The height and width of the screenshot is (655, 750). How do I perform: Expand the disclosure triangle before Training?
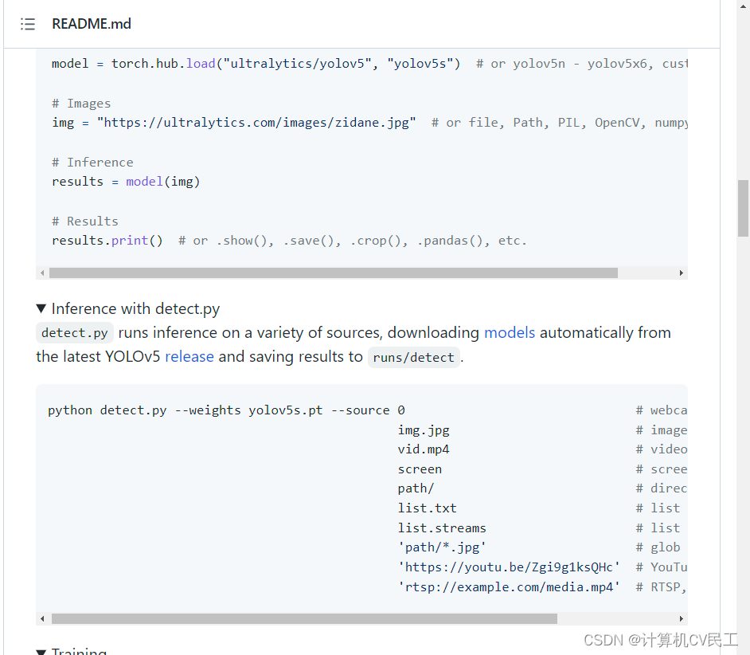tap(41, 651)
